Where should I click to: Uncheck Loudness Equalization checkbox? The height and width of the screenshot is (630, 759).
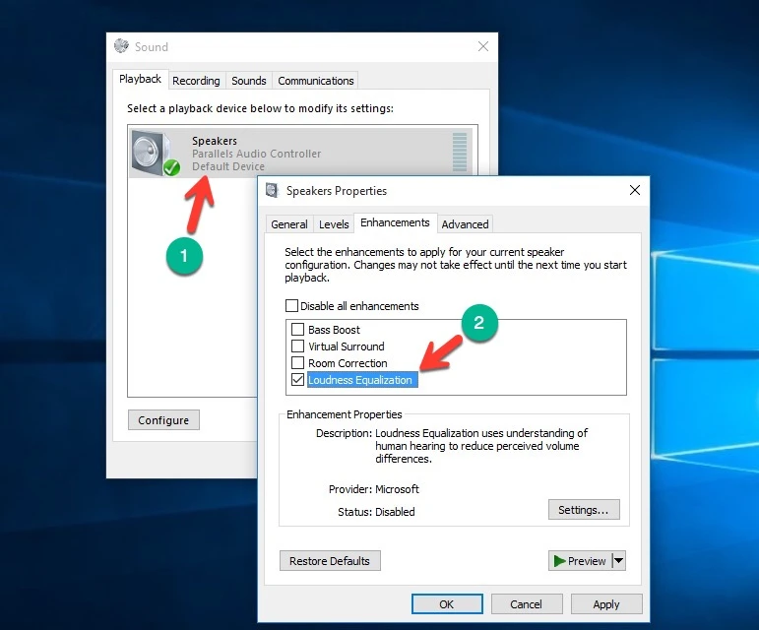(x=298, y=380)
